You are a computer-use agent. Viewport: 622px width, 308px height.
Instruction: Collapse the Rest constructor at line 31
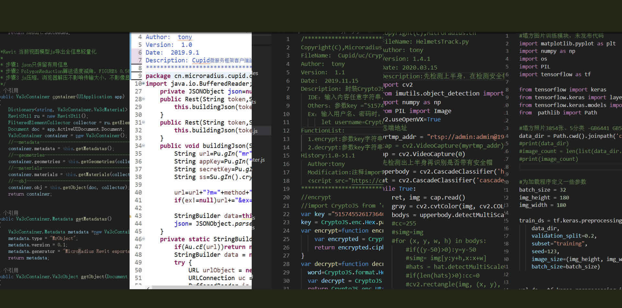click(144, 122)
